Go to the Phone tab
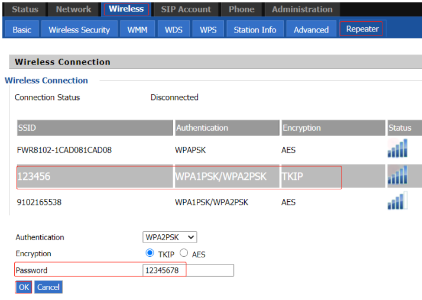422x300 pixels. [x=241, y=9]
